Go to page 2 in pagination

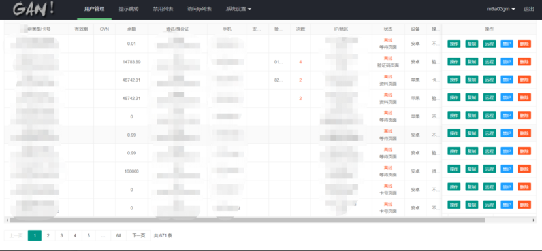tap(48, 235)
